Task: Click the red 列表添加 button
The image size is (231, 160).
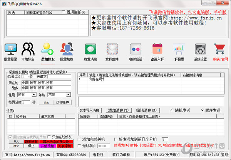Action: 65,146
